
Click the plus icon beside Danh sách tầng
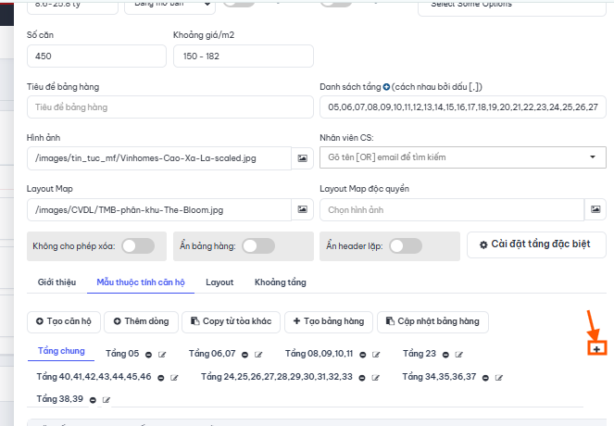(386, 87)
